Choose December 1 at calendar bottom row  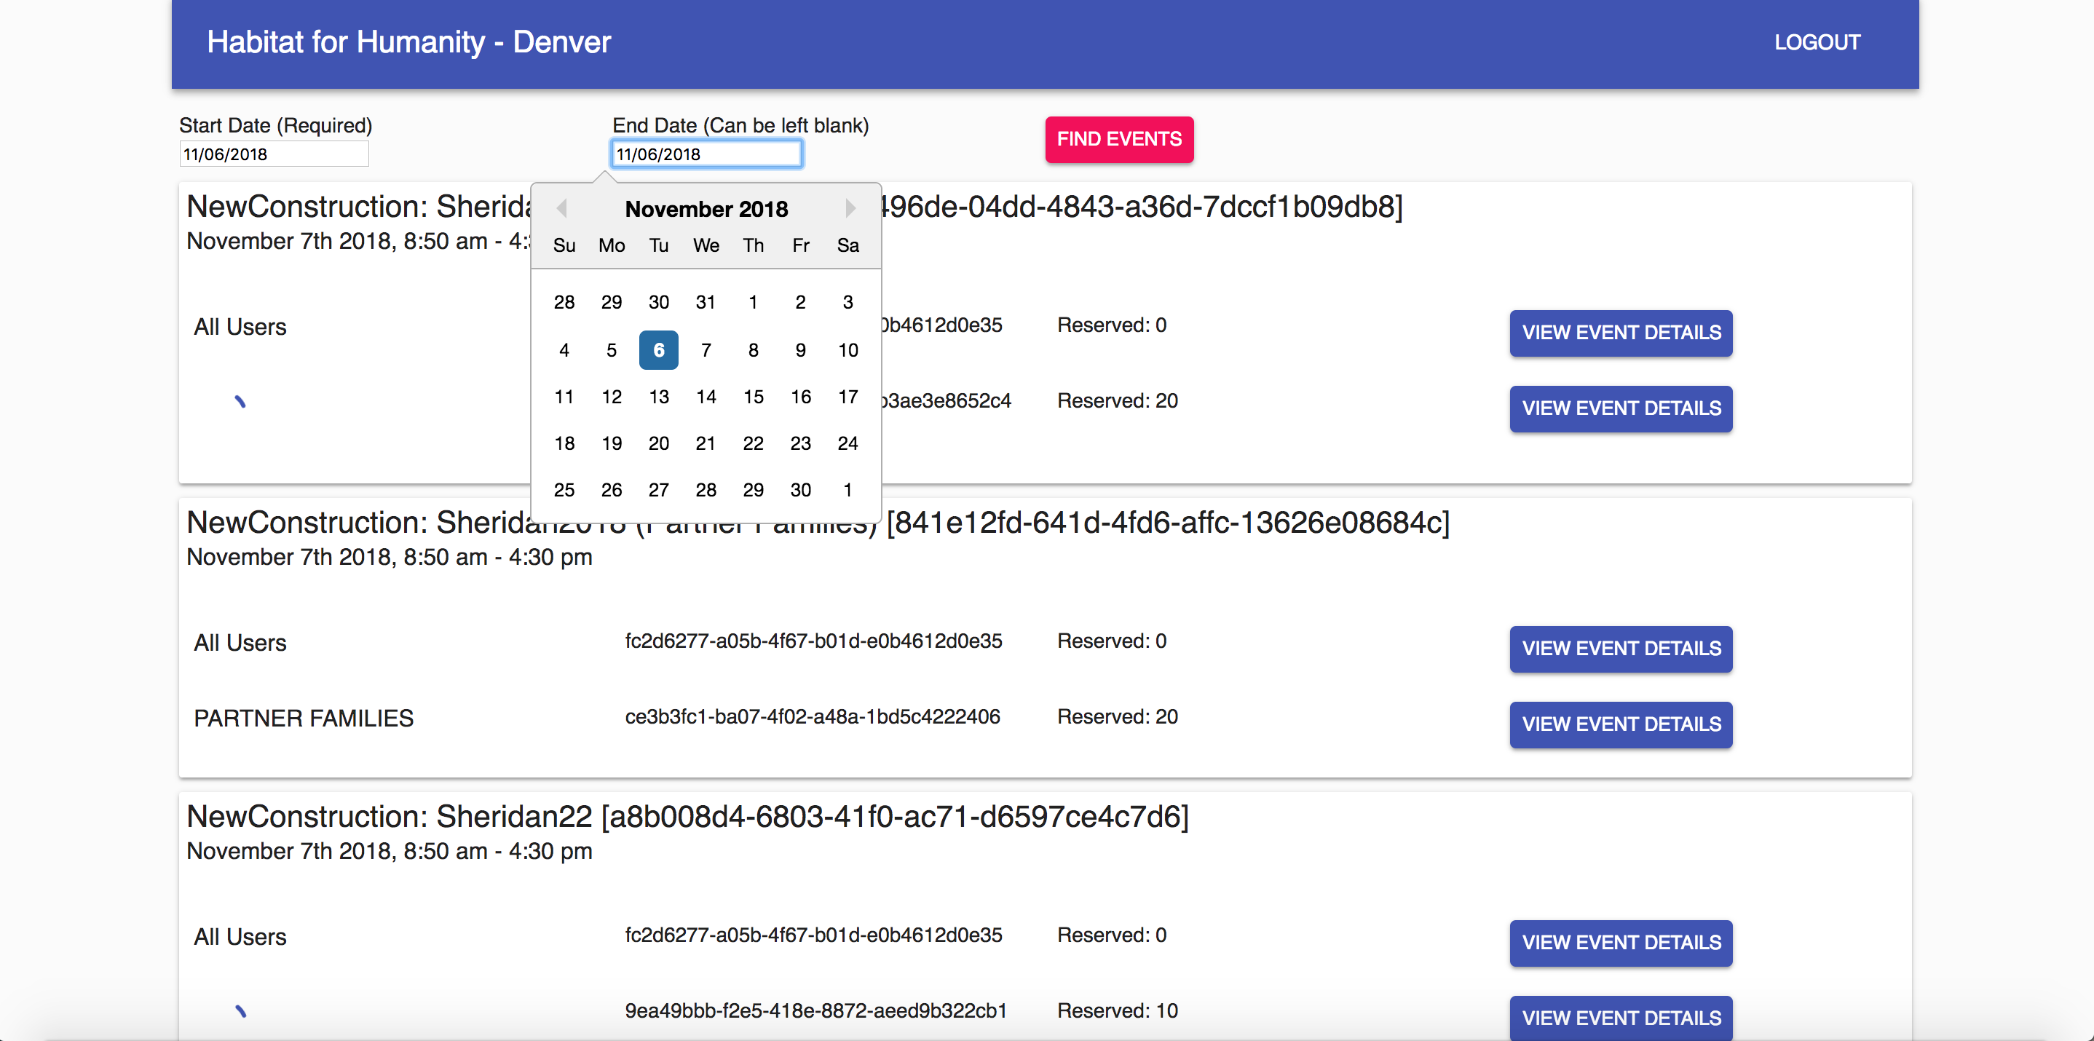coord(847,490)
